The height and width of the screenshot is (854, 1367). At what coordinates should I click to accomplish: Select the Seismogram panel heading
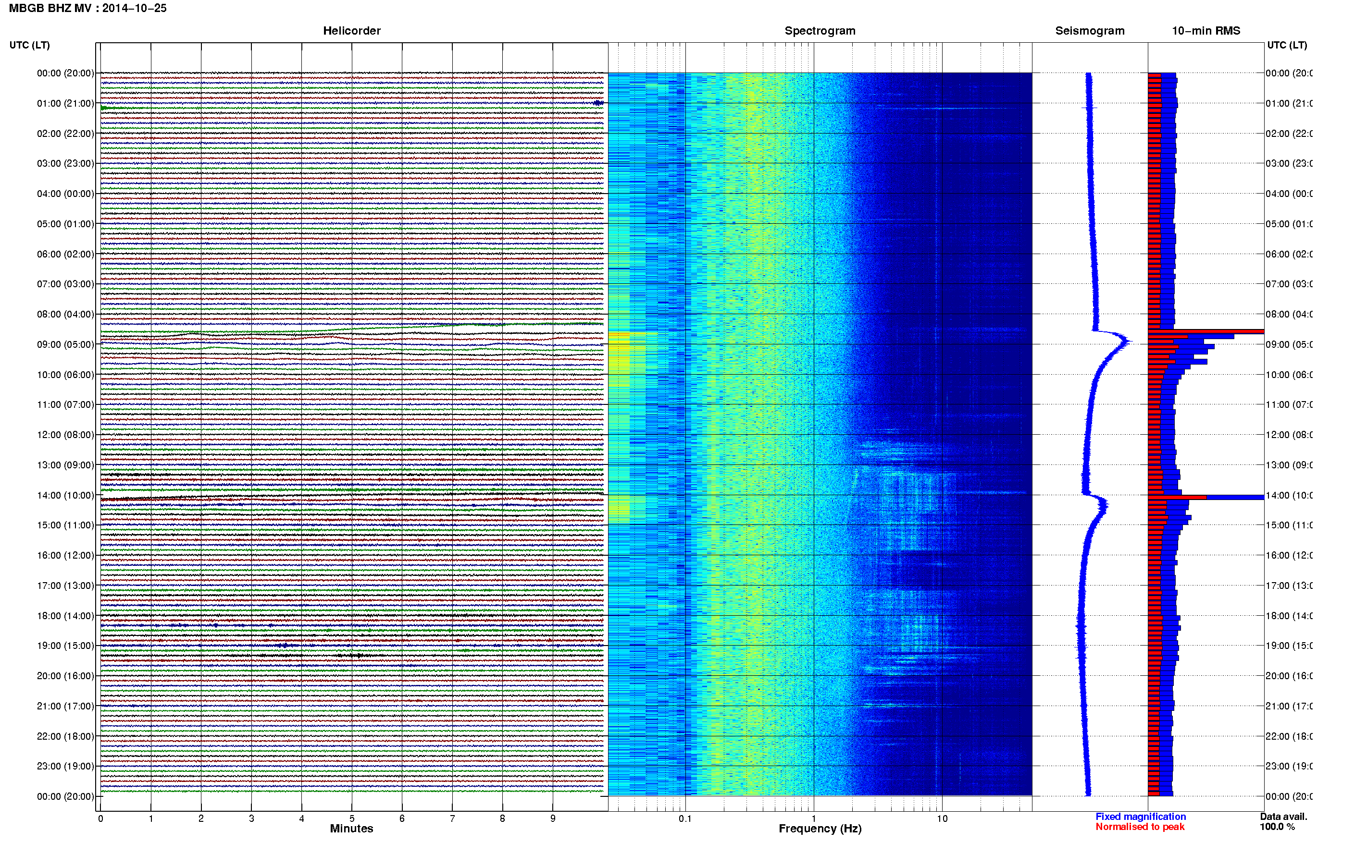click(x=1090, y=31)
